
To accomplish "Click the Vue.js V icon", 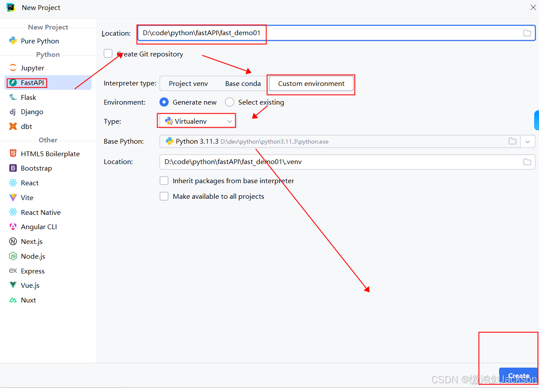I will coord(13,285).
